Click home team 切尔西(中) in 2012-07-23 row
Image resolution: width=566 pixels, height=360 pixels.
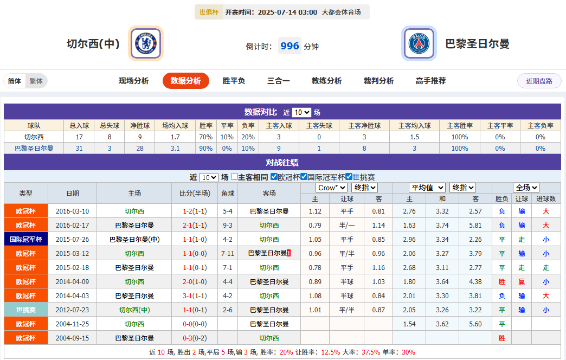click(x=134, y=310)
